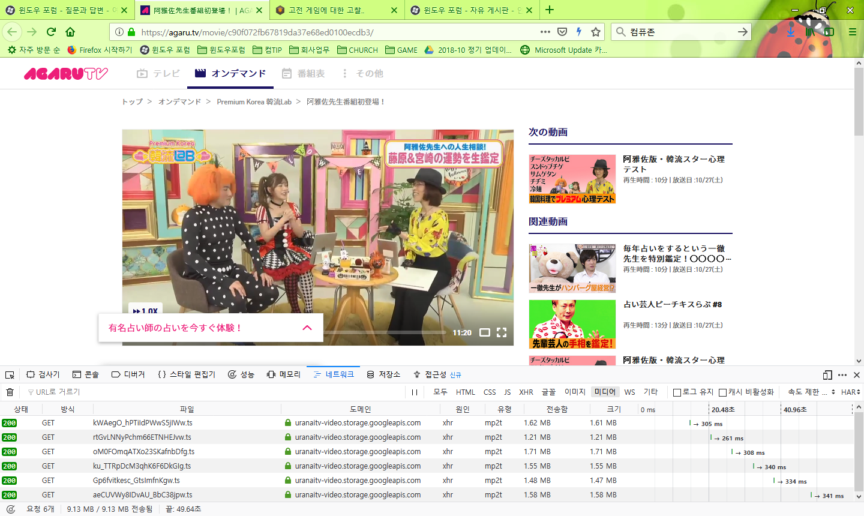
Task: Open the Firefox library
Action: (810, 32)
